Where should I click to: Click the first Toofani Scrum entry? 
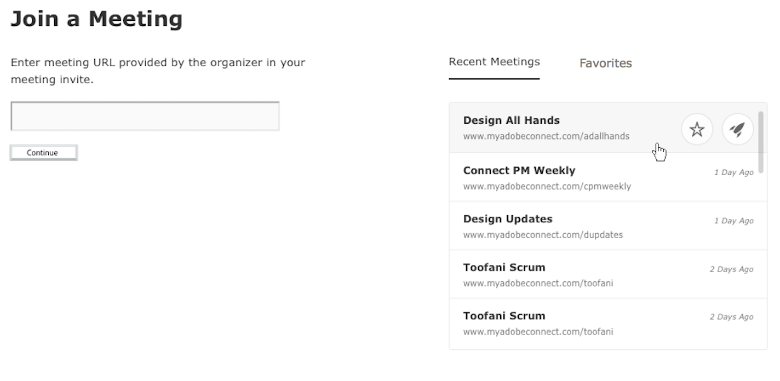pyautogui.click(x=504, y=267)
